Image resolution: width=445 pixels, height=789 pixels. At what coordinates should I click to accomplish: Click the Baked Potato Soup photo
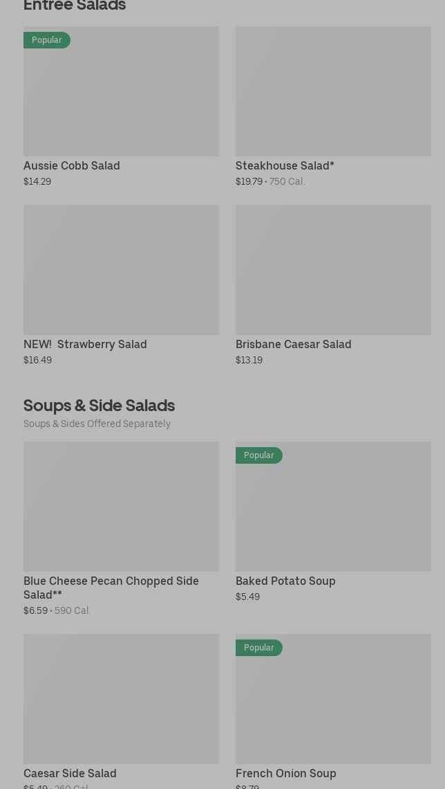pyautogui.click(x=333, y=512)
